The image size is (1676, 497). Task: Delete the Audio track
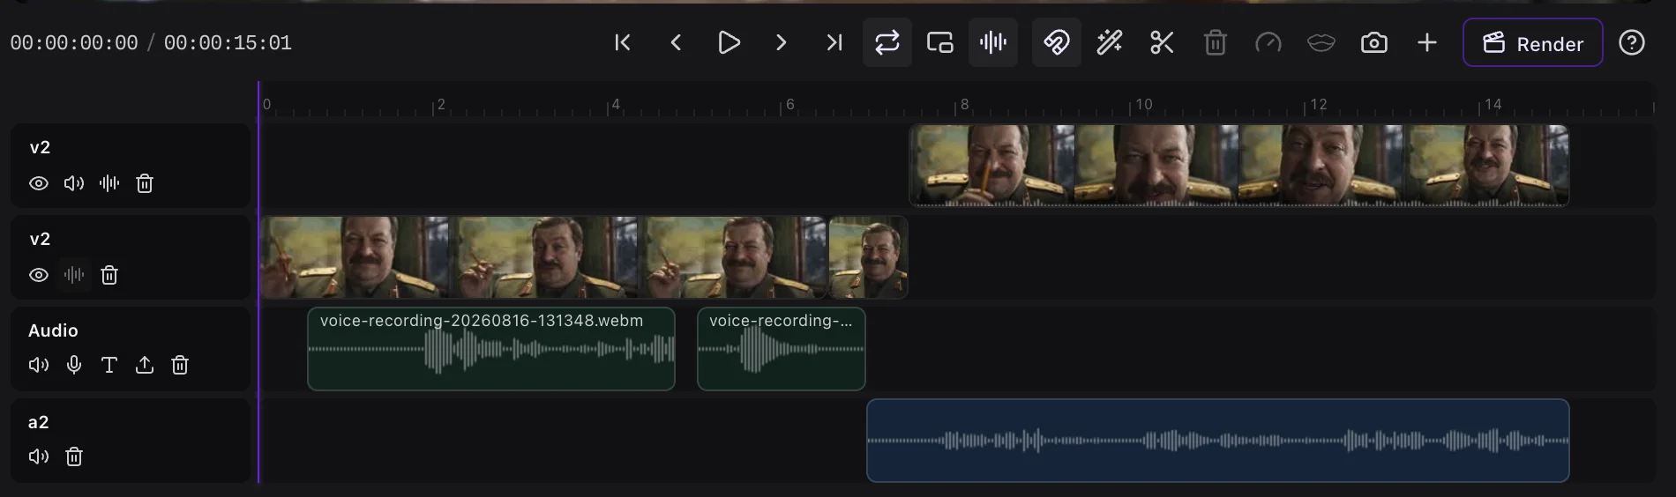tap(180, 365)
